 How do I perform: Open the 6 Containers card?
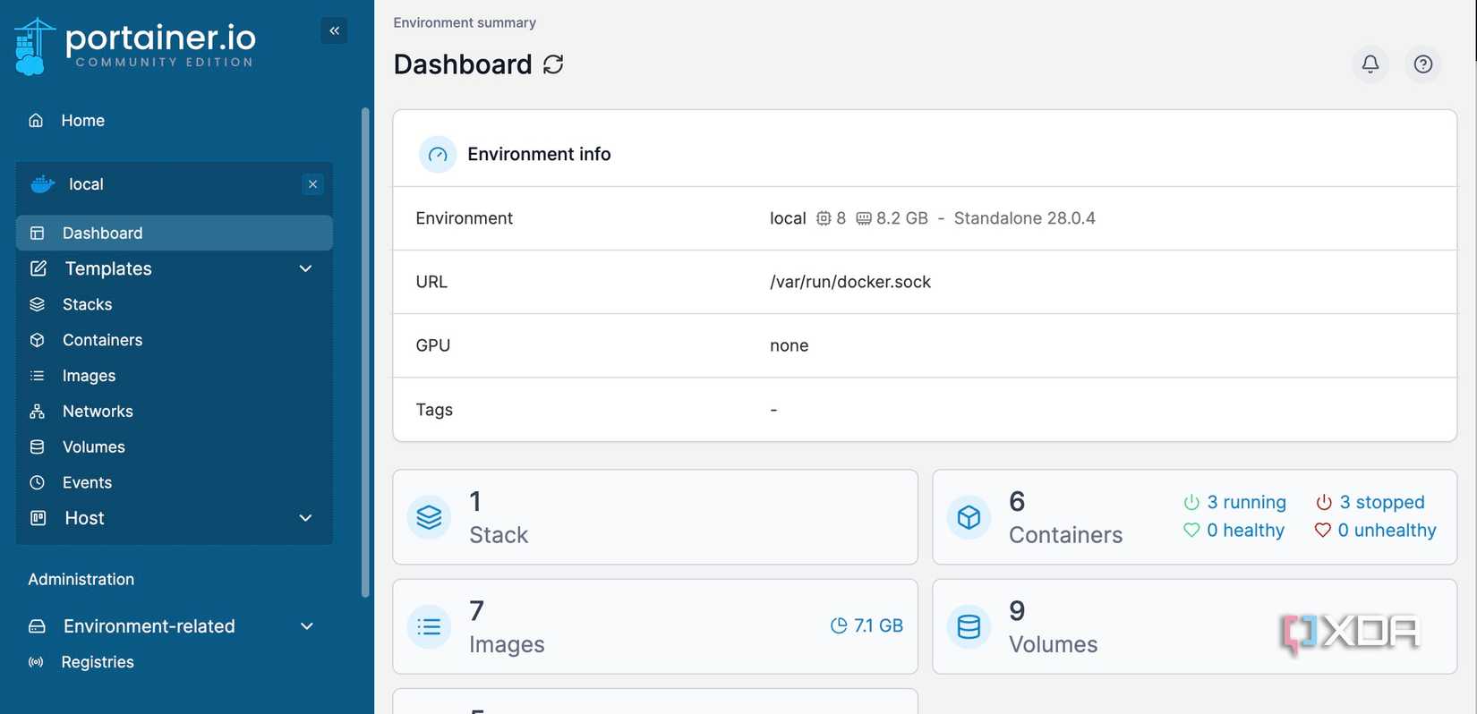click(1194, 517)
